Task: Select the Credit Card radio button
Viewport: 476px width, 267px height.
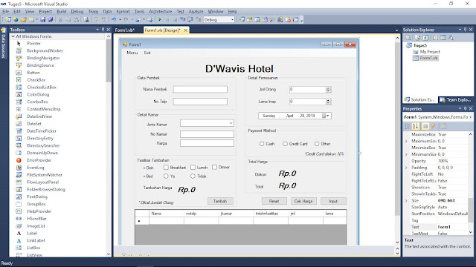Action: (285, 144)
